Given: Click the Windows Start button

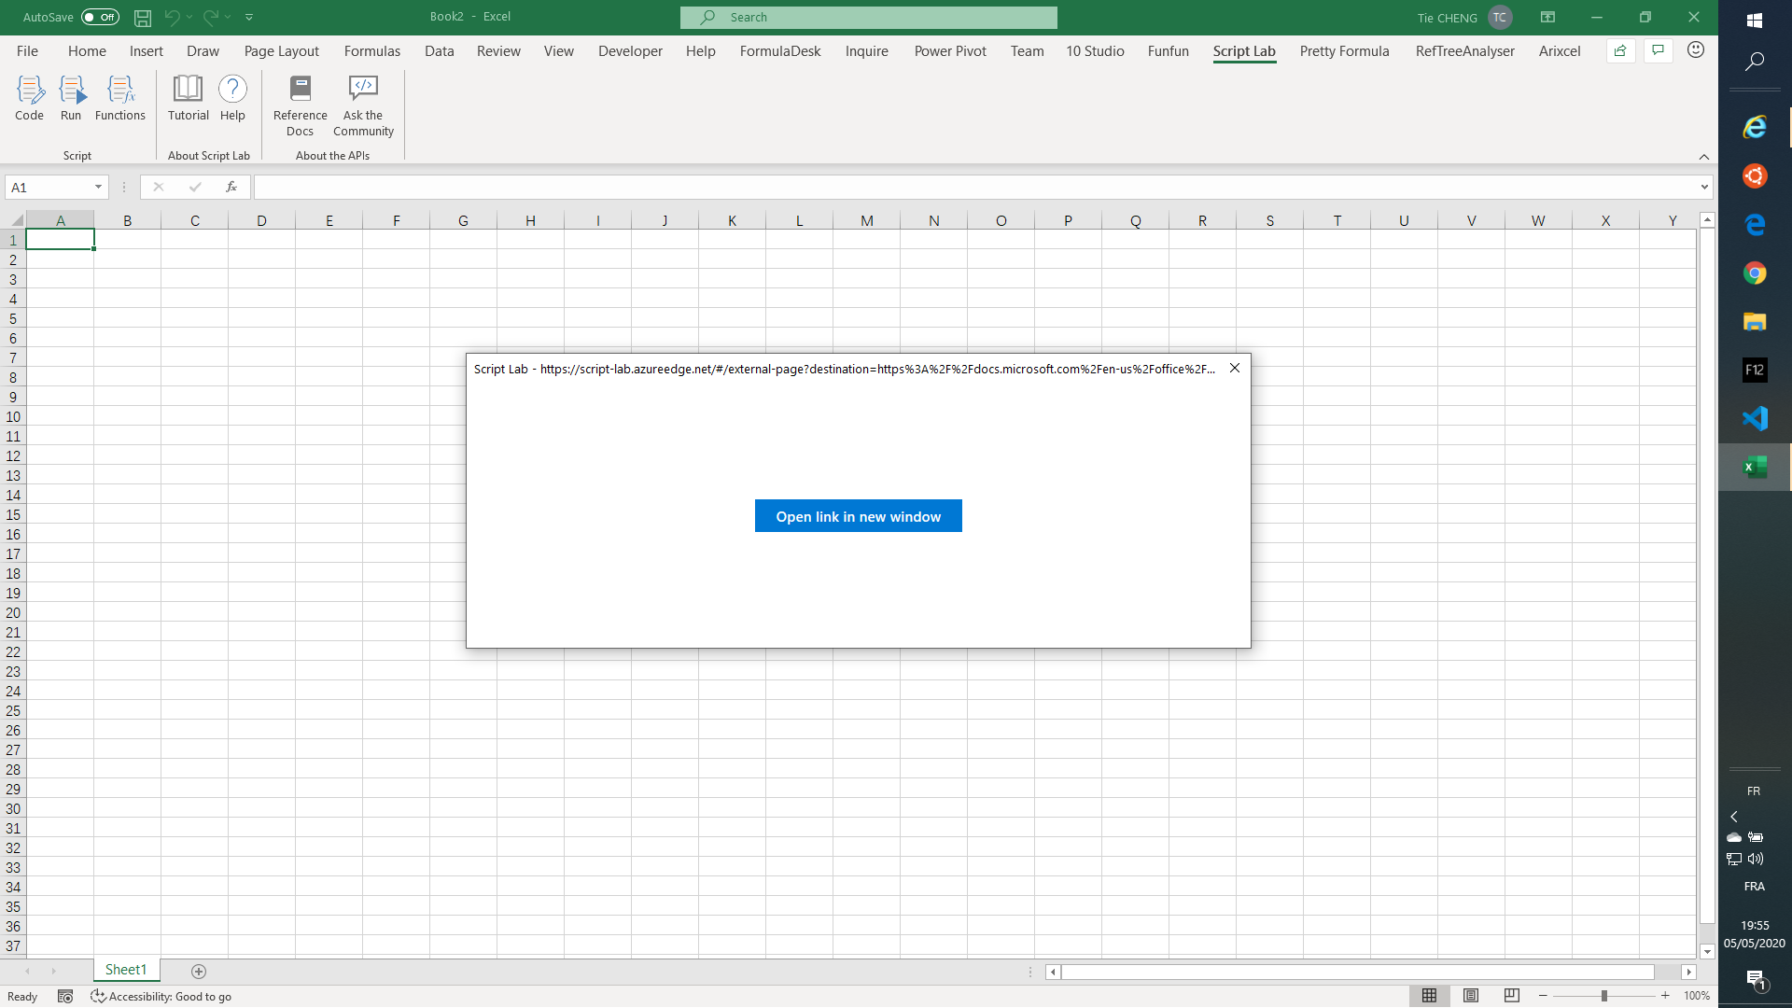Looking at the screenshot, I should point(1755,20).
